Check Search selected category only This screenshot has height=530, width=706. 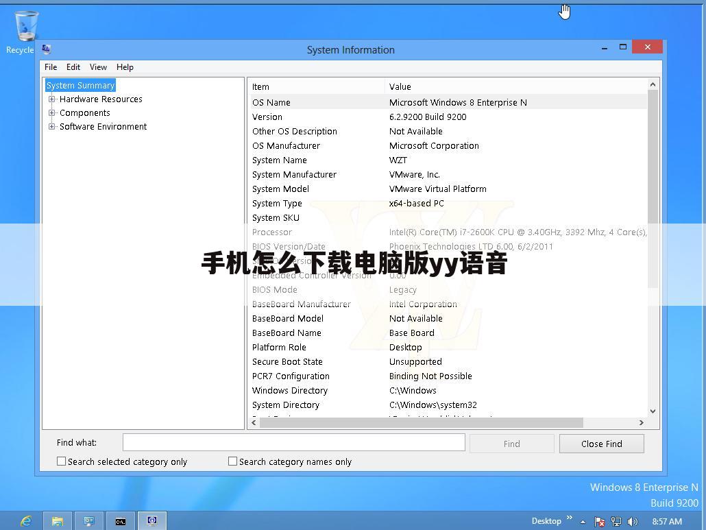(x=61, y=461)
